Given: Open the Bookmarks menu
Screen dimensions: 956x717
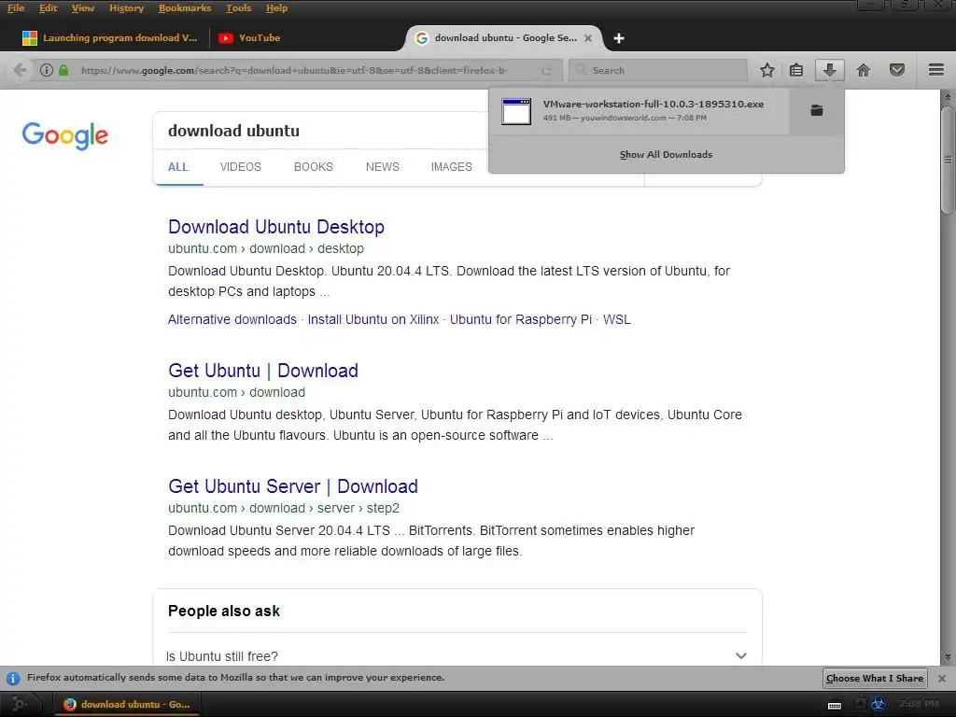Looking at the screenshot, I should pyautogui.click(x=185, y=7).
